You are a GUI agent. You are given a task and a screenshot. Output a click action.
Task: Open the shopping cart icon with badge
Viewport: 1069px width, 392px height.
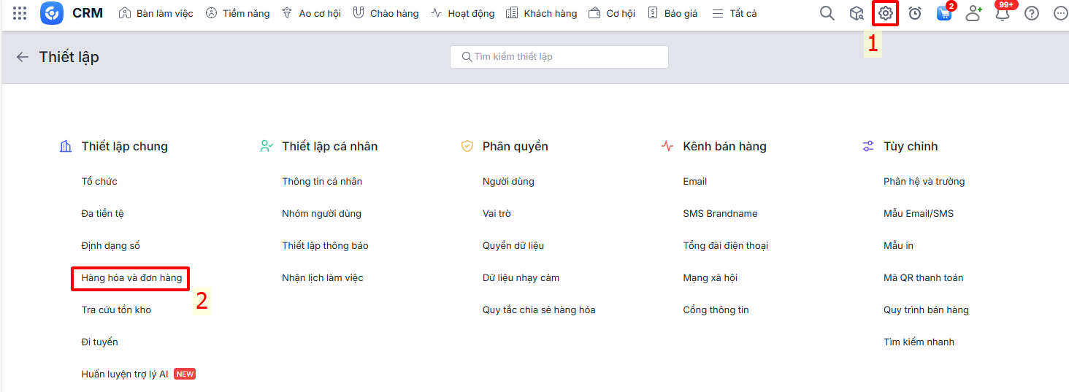(944, 13)
